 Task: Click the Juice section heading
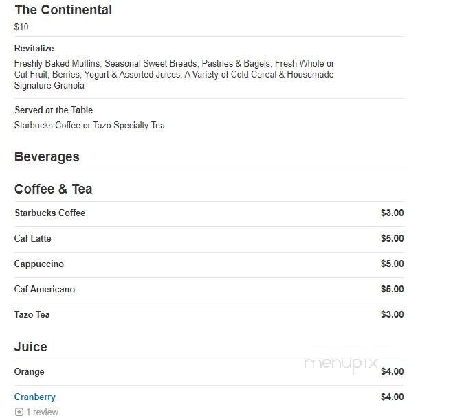30,347
